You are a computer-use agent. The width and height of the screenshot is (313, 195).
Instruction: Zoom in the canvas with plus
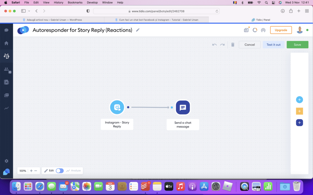pos(31,171)
